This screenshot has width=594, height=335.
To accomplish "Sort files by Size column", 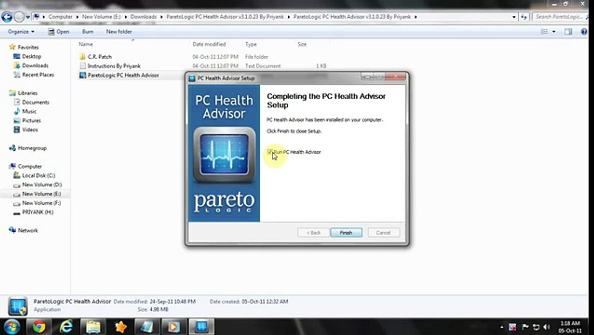I will tap(302, 44).
